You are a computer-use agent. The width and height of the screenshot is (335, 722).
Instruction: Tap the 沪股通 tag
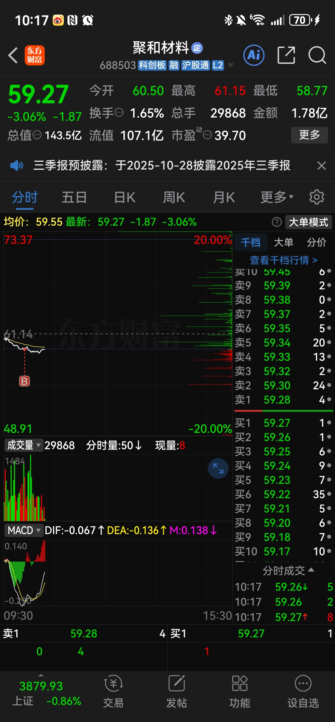[195, 65]
